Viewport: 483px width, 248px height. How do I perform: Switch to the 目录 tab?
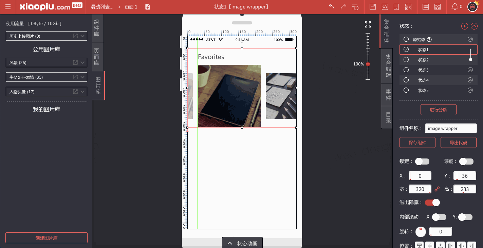click(387, 117)
